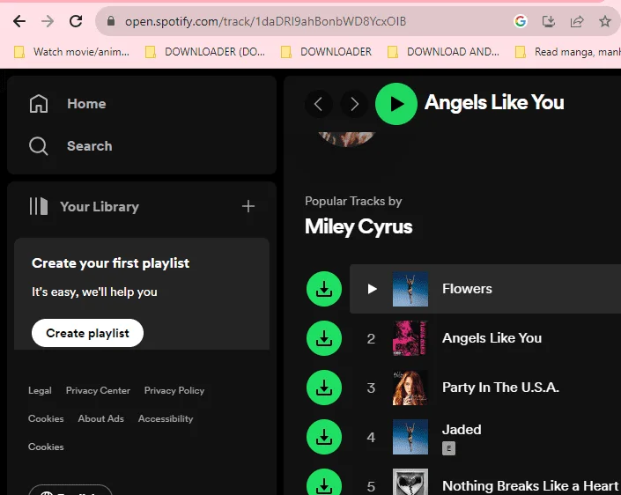Download Jaded with green download icon
The width and height of the screenshot is (621, 495).
coord(324,437)
